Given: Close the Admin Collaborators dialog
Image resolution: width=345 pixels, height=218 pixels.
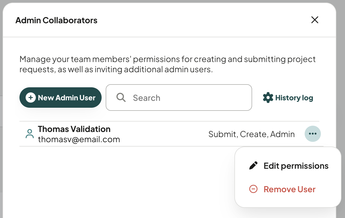Looking at the screenshot, I should (x=315, y=20).
